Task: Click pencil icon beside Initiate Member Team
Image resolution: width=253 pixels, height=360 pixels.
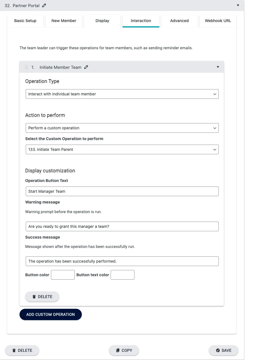Action: coord(86,67)
